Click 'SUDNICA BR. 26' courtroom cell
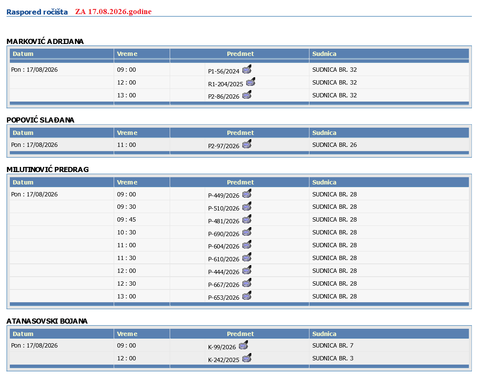The width and height of the screenshot is (480, 377). 335,145
